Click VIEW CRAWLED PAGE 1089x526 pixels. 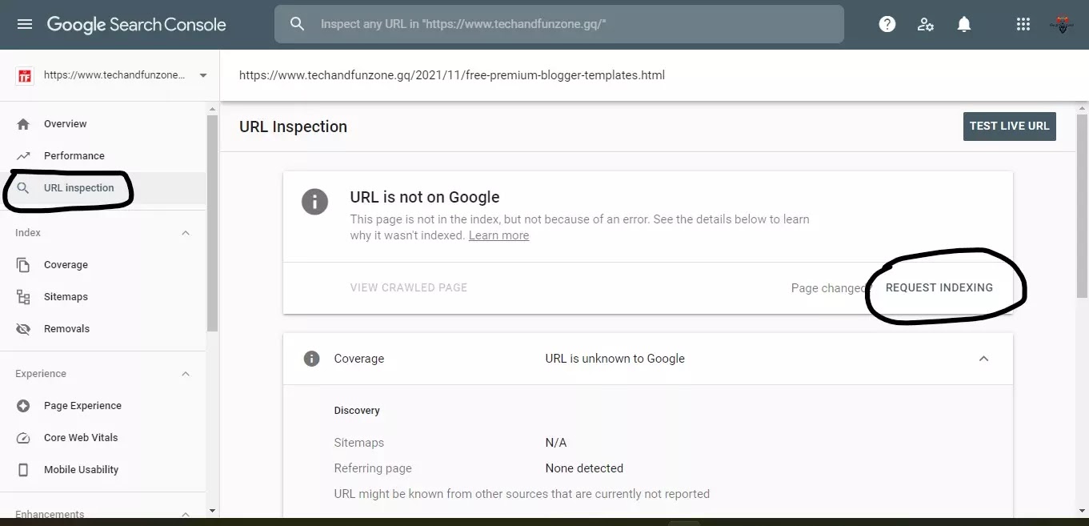[409, 288]
